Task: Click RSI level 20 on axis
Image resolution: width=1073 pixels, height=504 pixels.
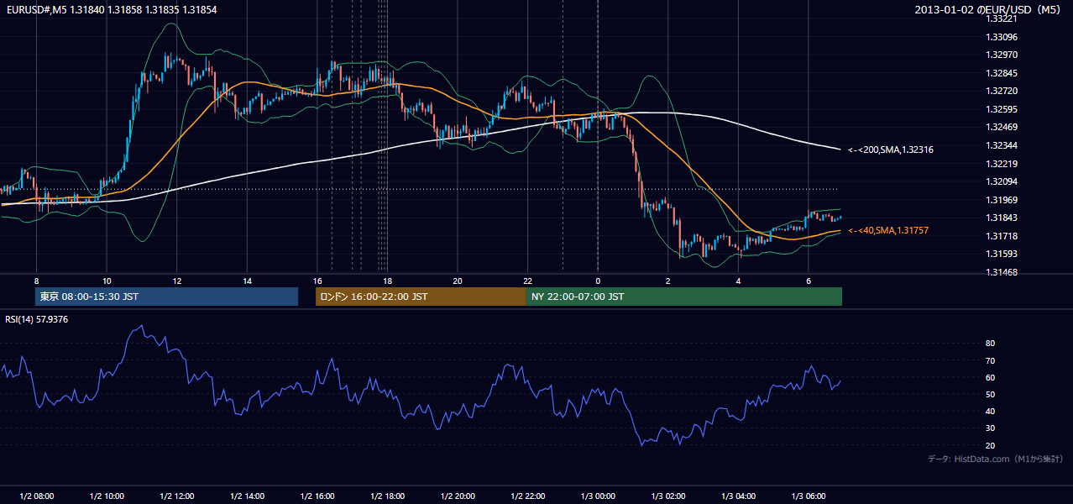Action: click(x=991, y=445)
